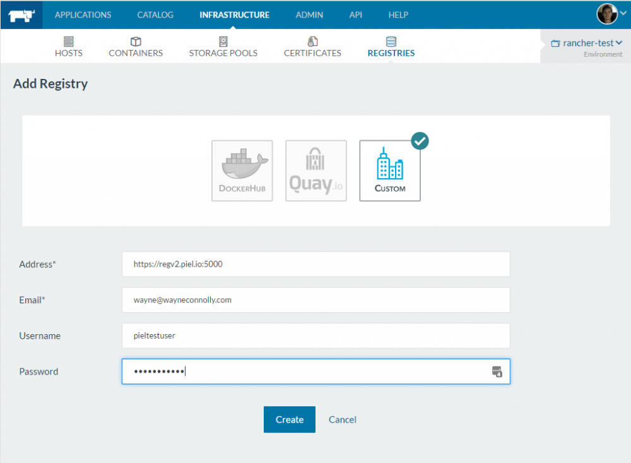
Task: Click inside the Address input field
Action: pos(315,264)
